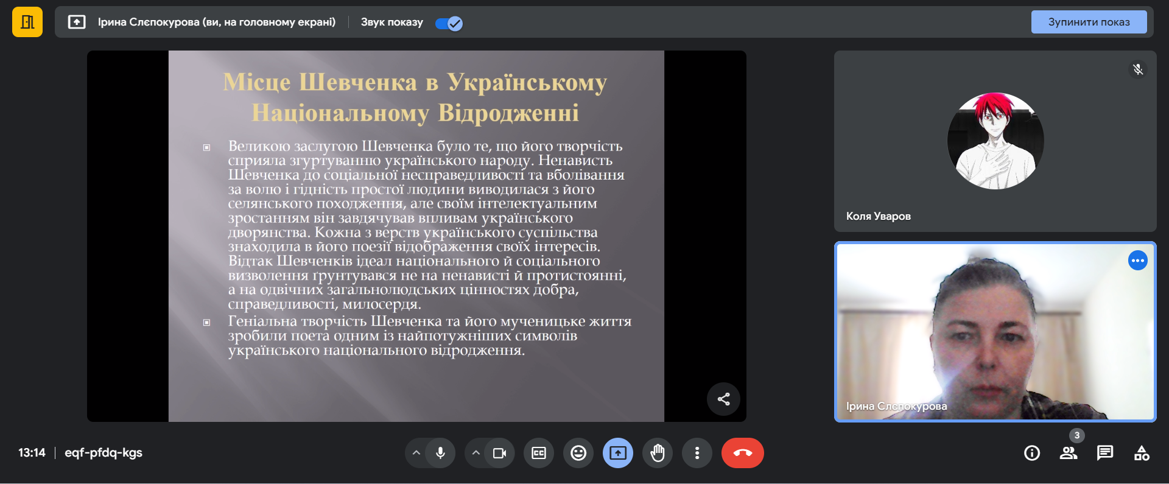Viewport: 1169px width, 484px height.
Task: Open the activities panel
Action: click(x=1142, y=453)
